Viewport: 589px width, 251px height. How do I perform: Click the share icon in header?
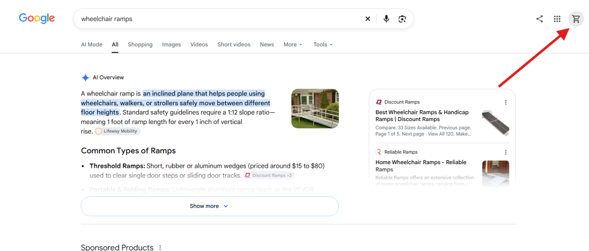point(540,19)
